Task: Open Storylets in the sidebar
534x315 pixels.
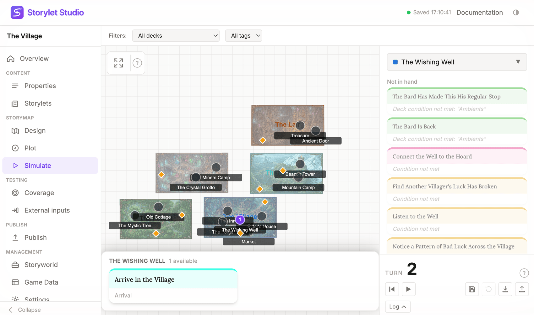Action: [x=50, y=103]
